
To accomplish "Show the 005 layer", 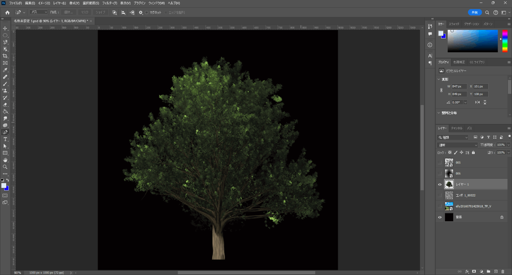I will tap(440, 162).
